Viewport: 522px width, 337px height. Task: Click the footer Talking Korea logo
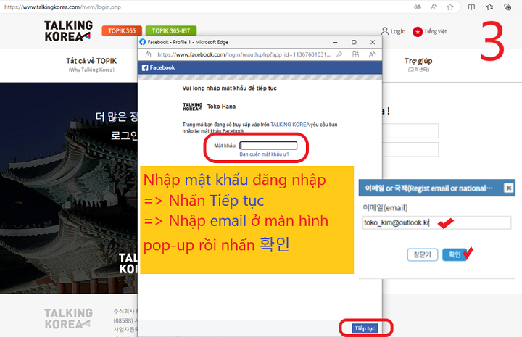69,318
